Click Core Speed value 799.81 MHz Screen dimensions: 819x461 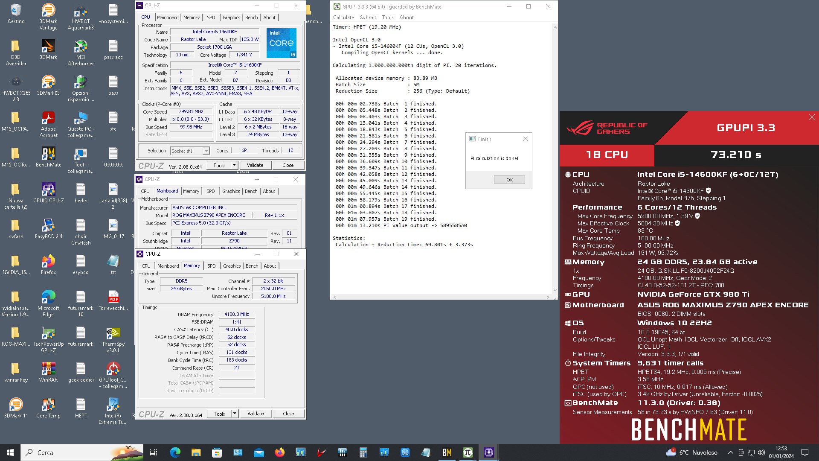(191, 112)
